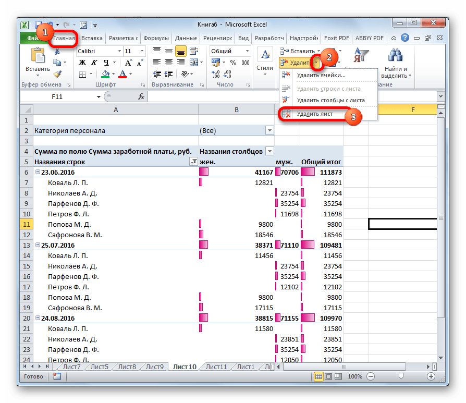Screen dimensions: 466x403
Task: Click the Excel help question mark icon
Action: click(405, 38)
